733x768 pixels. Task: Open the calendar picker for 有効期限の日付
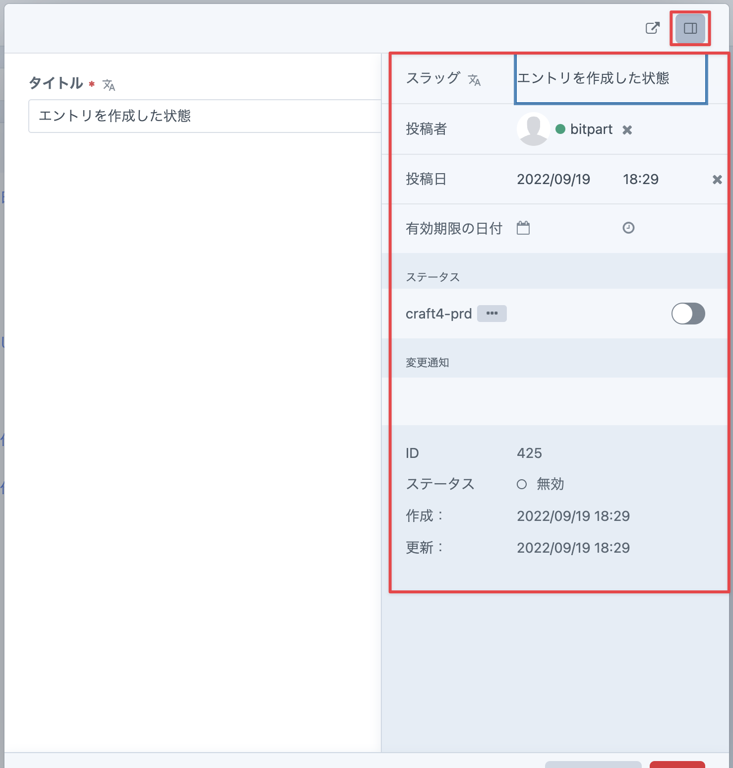[524, 228]
